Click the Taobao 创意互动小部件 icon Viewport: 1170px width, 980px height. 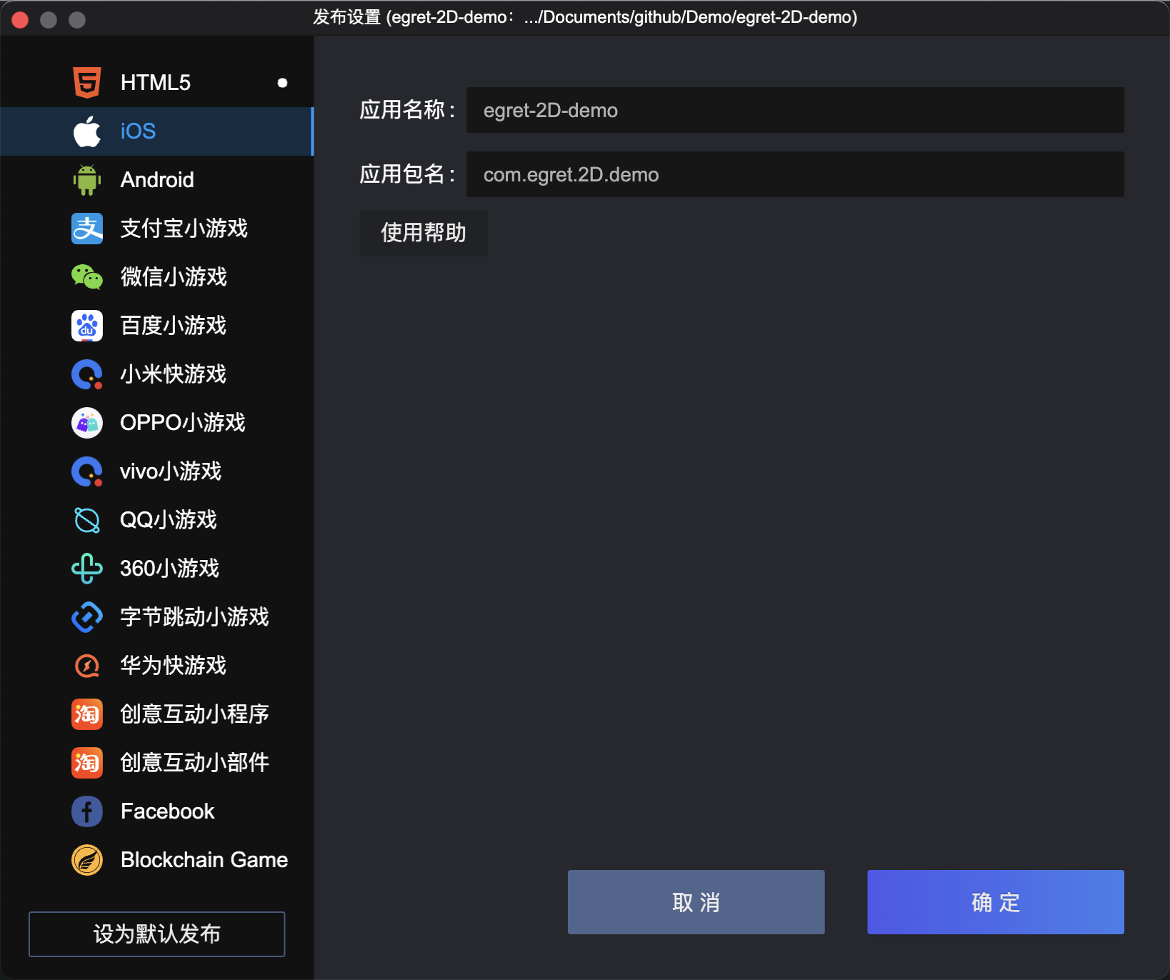click(87, 763)
